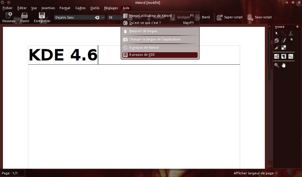Open a file using the Ouvrir button
This screenshot has height=177, width=302.
(x=25, y=17)
